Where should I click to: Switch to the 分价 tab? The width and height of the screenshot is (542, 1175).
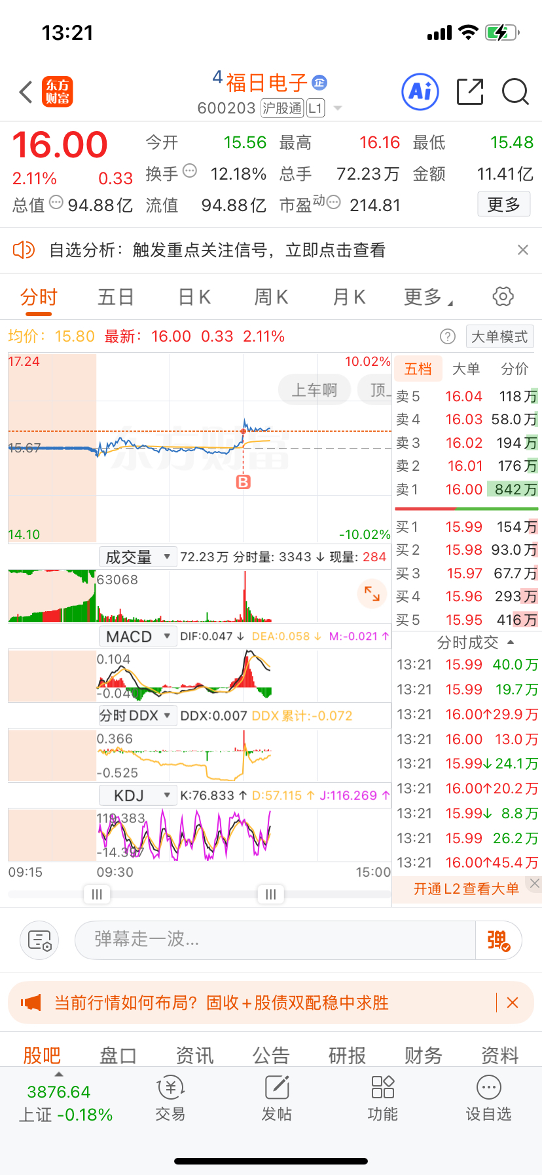(515, 369)
